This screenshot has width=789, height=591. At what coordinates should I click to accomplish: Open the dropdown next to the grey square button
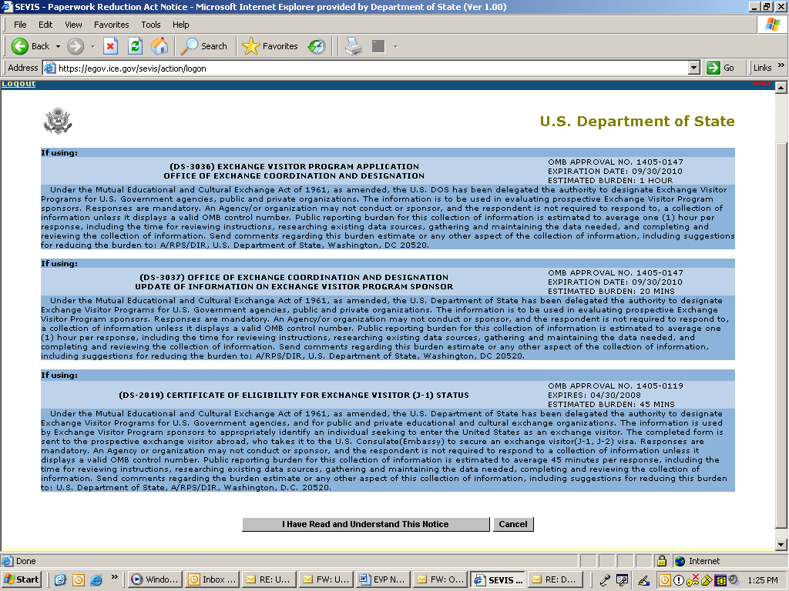395,46
